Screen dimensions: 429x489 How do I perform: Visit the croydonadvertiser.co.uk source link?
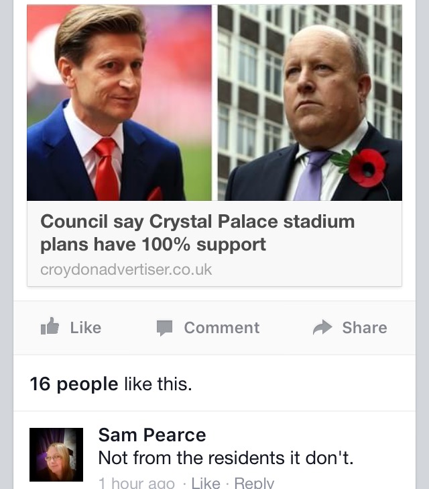click(126, 269)
